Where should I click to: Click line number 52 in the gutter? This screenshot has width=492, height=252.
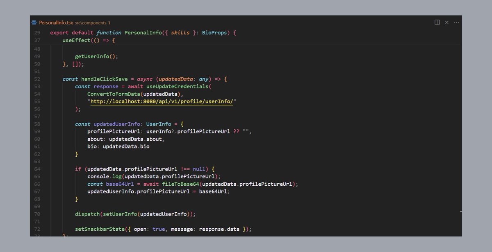(37, 79)
